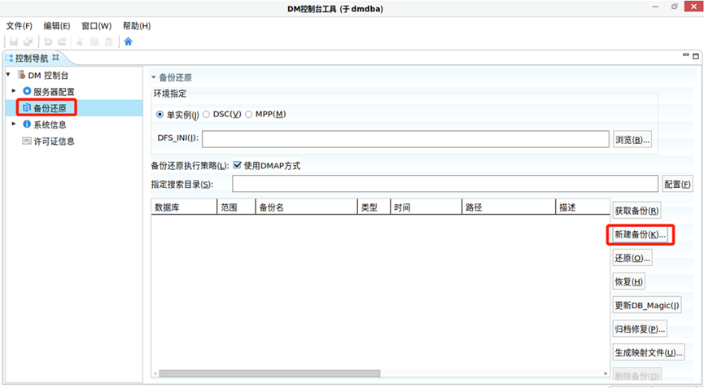The height and width of the screenshot is (388, 704).
Task: Maximize the 控制导航 panel view
Action: (x=696, y=56)
